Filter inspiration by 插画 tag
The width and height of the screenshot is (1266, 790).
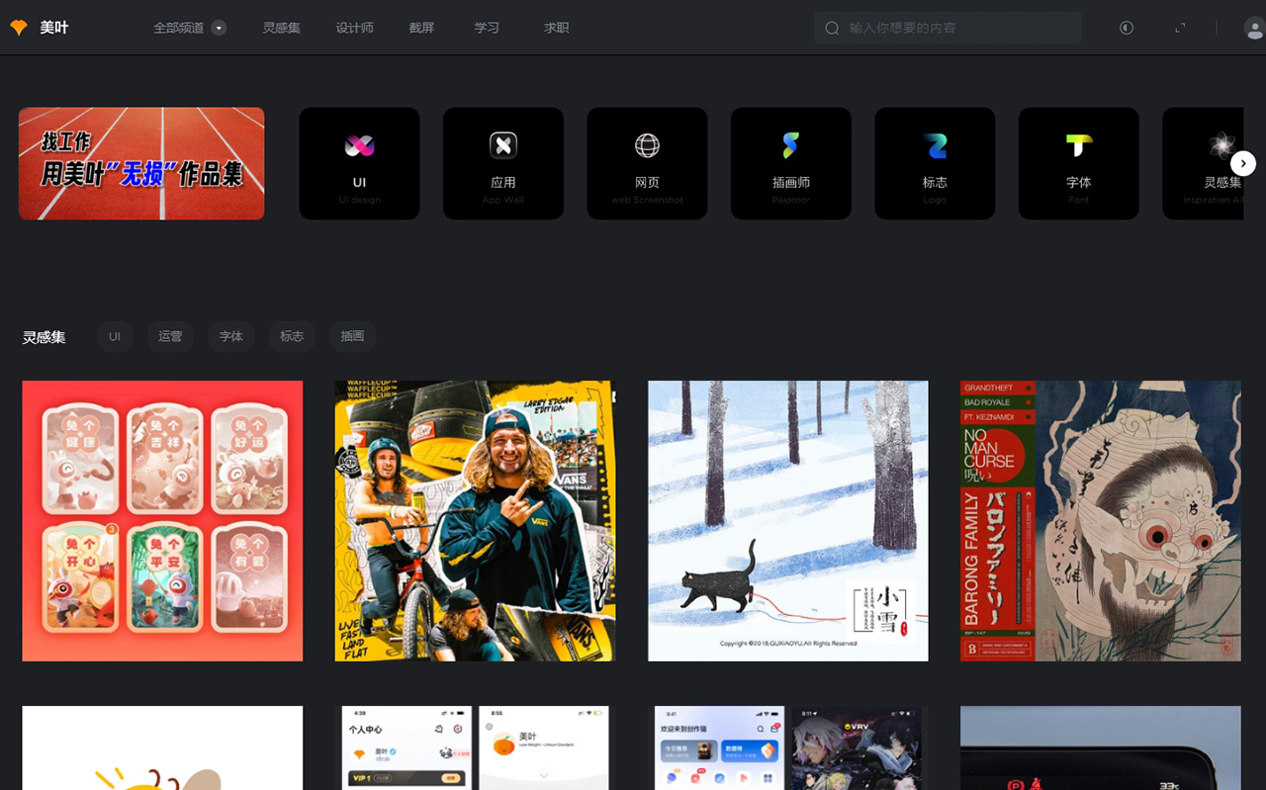352,336
